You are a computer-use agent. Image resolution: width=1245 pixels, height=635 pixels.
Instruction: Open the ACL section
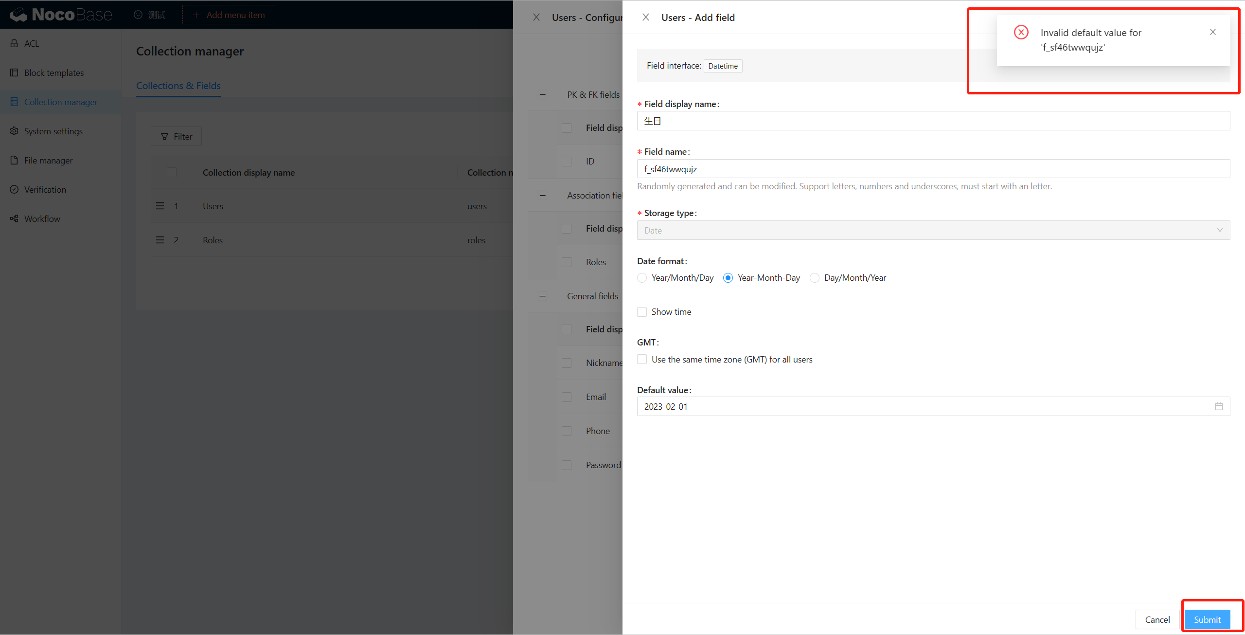[31, 43]
